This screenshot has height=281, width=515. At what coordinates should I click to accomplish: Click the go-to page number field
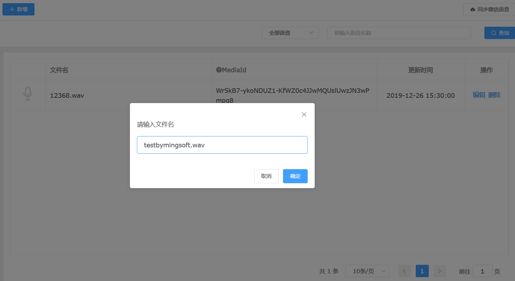482,271
